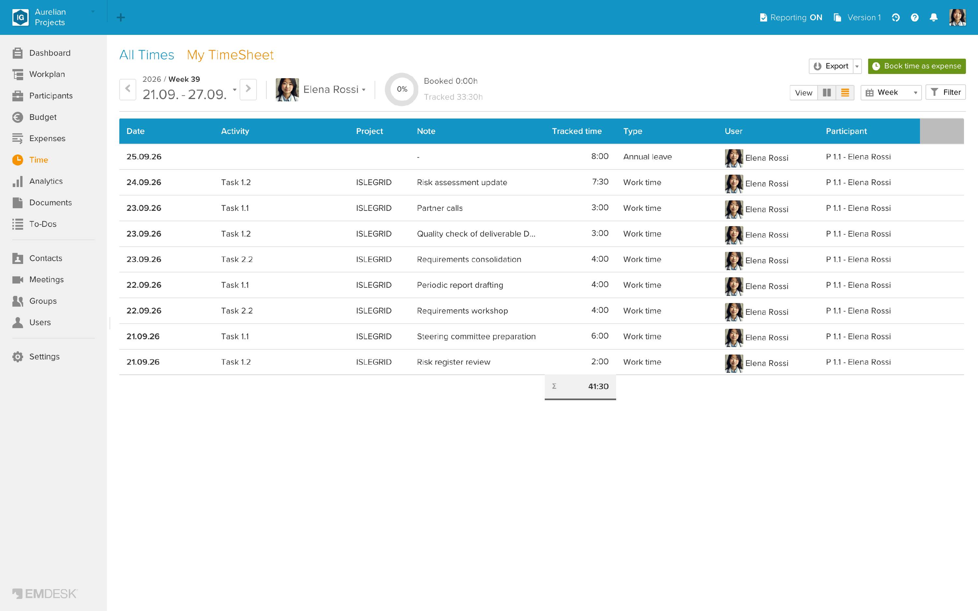Select the Risk assessment update note
Image resolution: width=978 pixels, height=611 pixels.
[x=462, y=182]
